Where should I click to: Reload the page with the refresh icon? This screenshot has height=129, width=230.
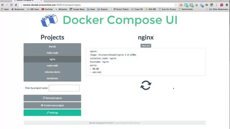point(11,5)
